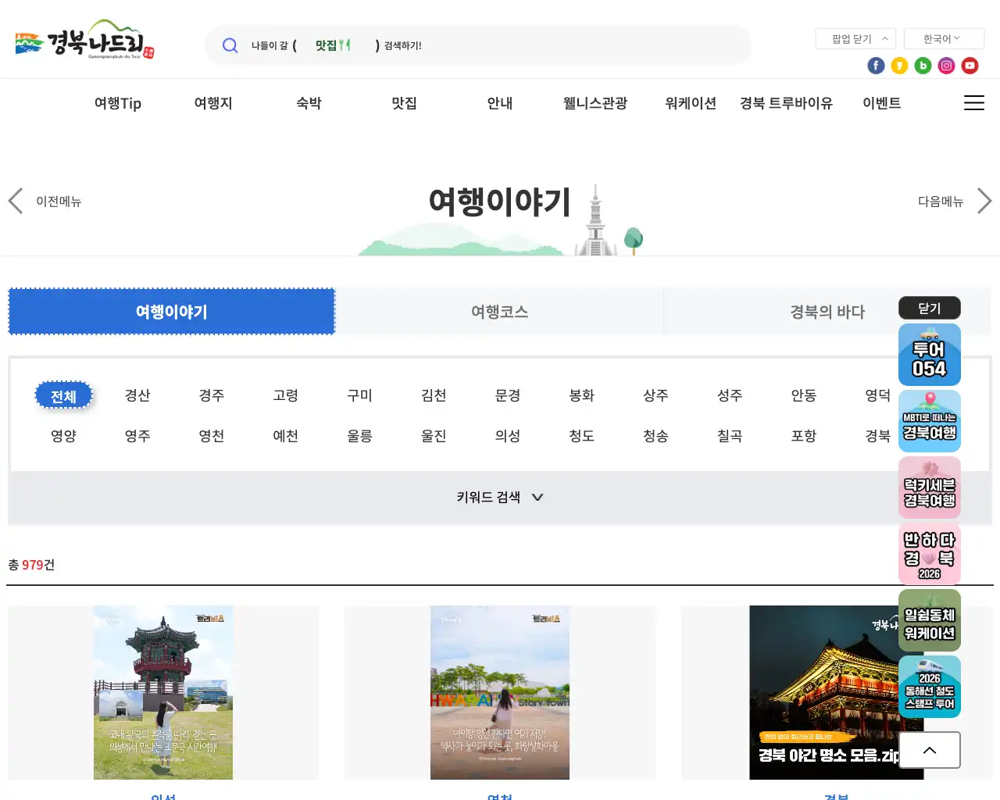Filter by 울진 region
Image resolution: width=1000 pixels, height=800 pixels.
click(434, 436)
